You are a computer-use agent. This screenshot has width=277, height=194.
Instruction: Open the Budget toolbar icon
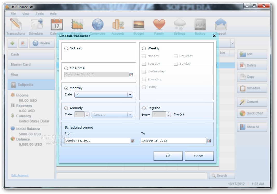click(139, 27)
